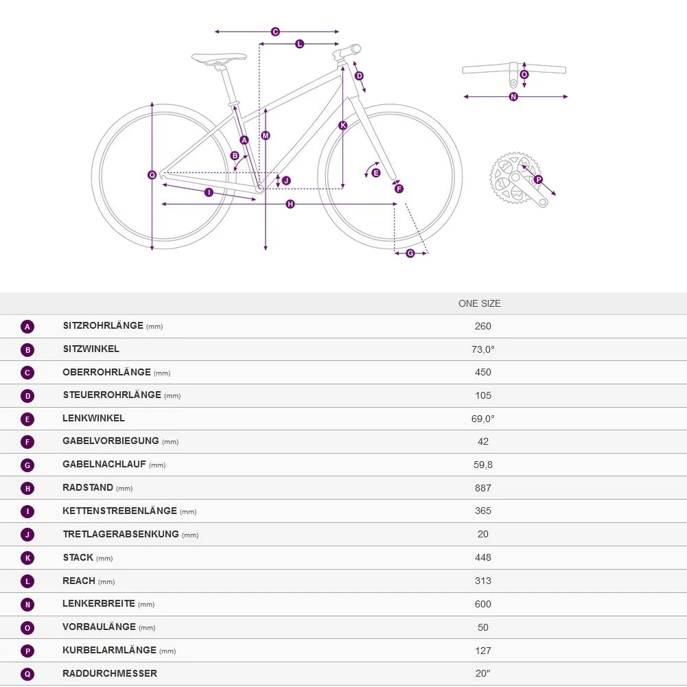Click the P marker on the crank drawing

coord(538,180)
